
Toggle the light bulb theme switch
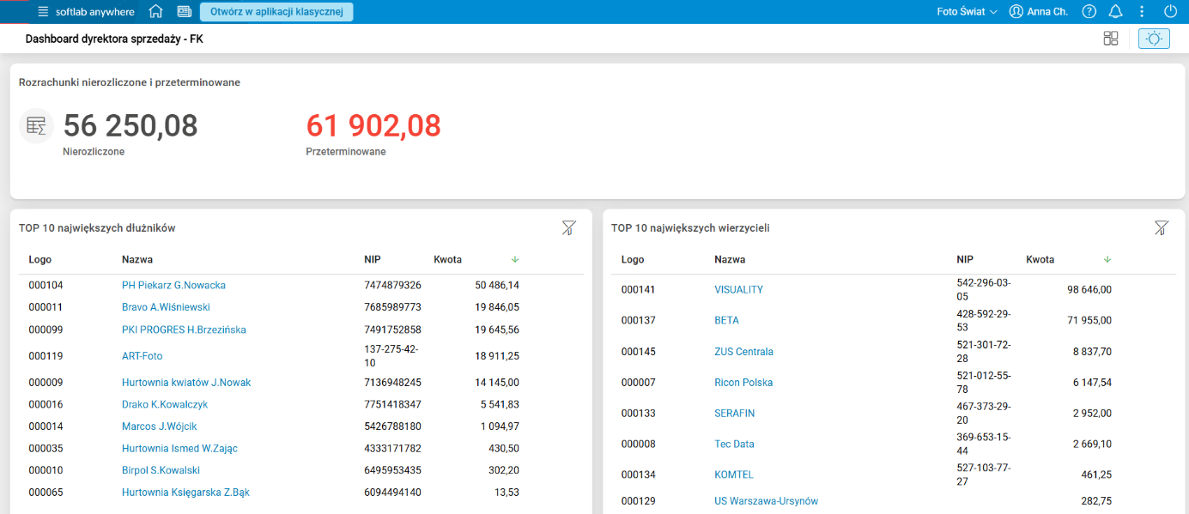pos(1154,39)
